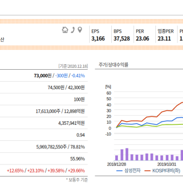The width and height of the screenshot is (183, 183).
Task: Select the EPS value 3,166
Action: coord(98,39)
